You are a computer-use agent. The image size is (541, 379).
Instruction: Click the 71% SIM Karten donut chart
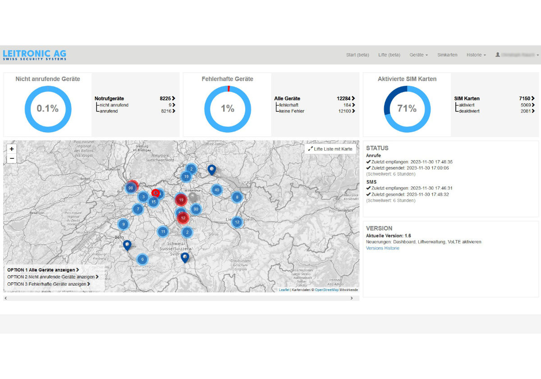(x=407, y=109)
